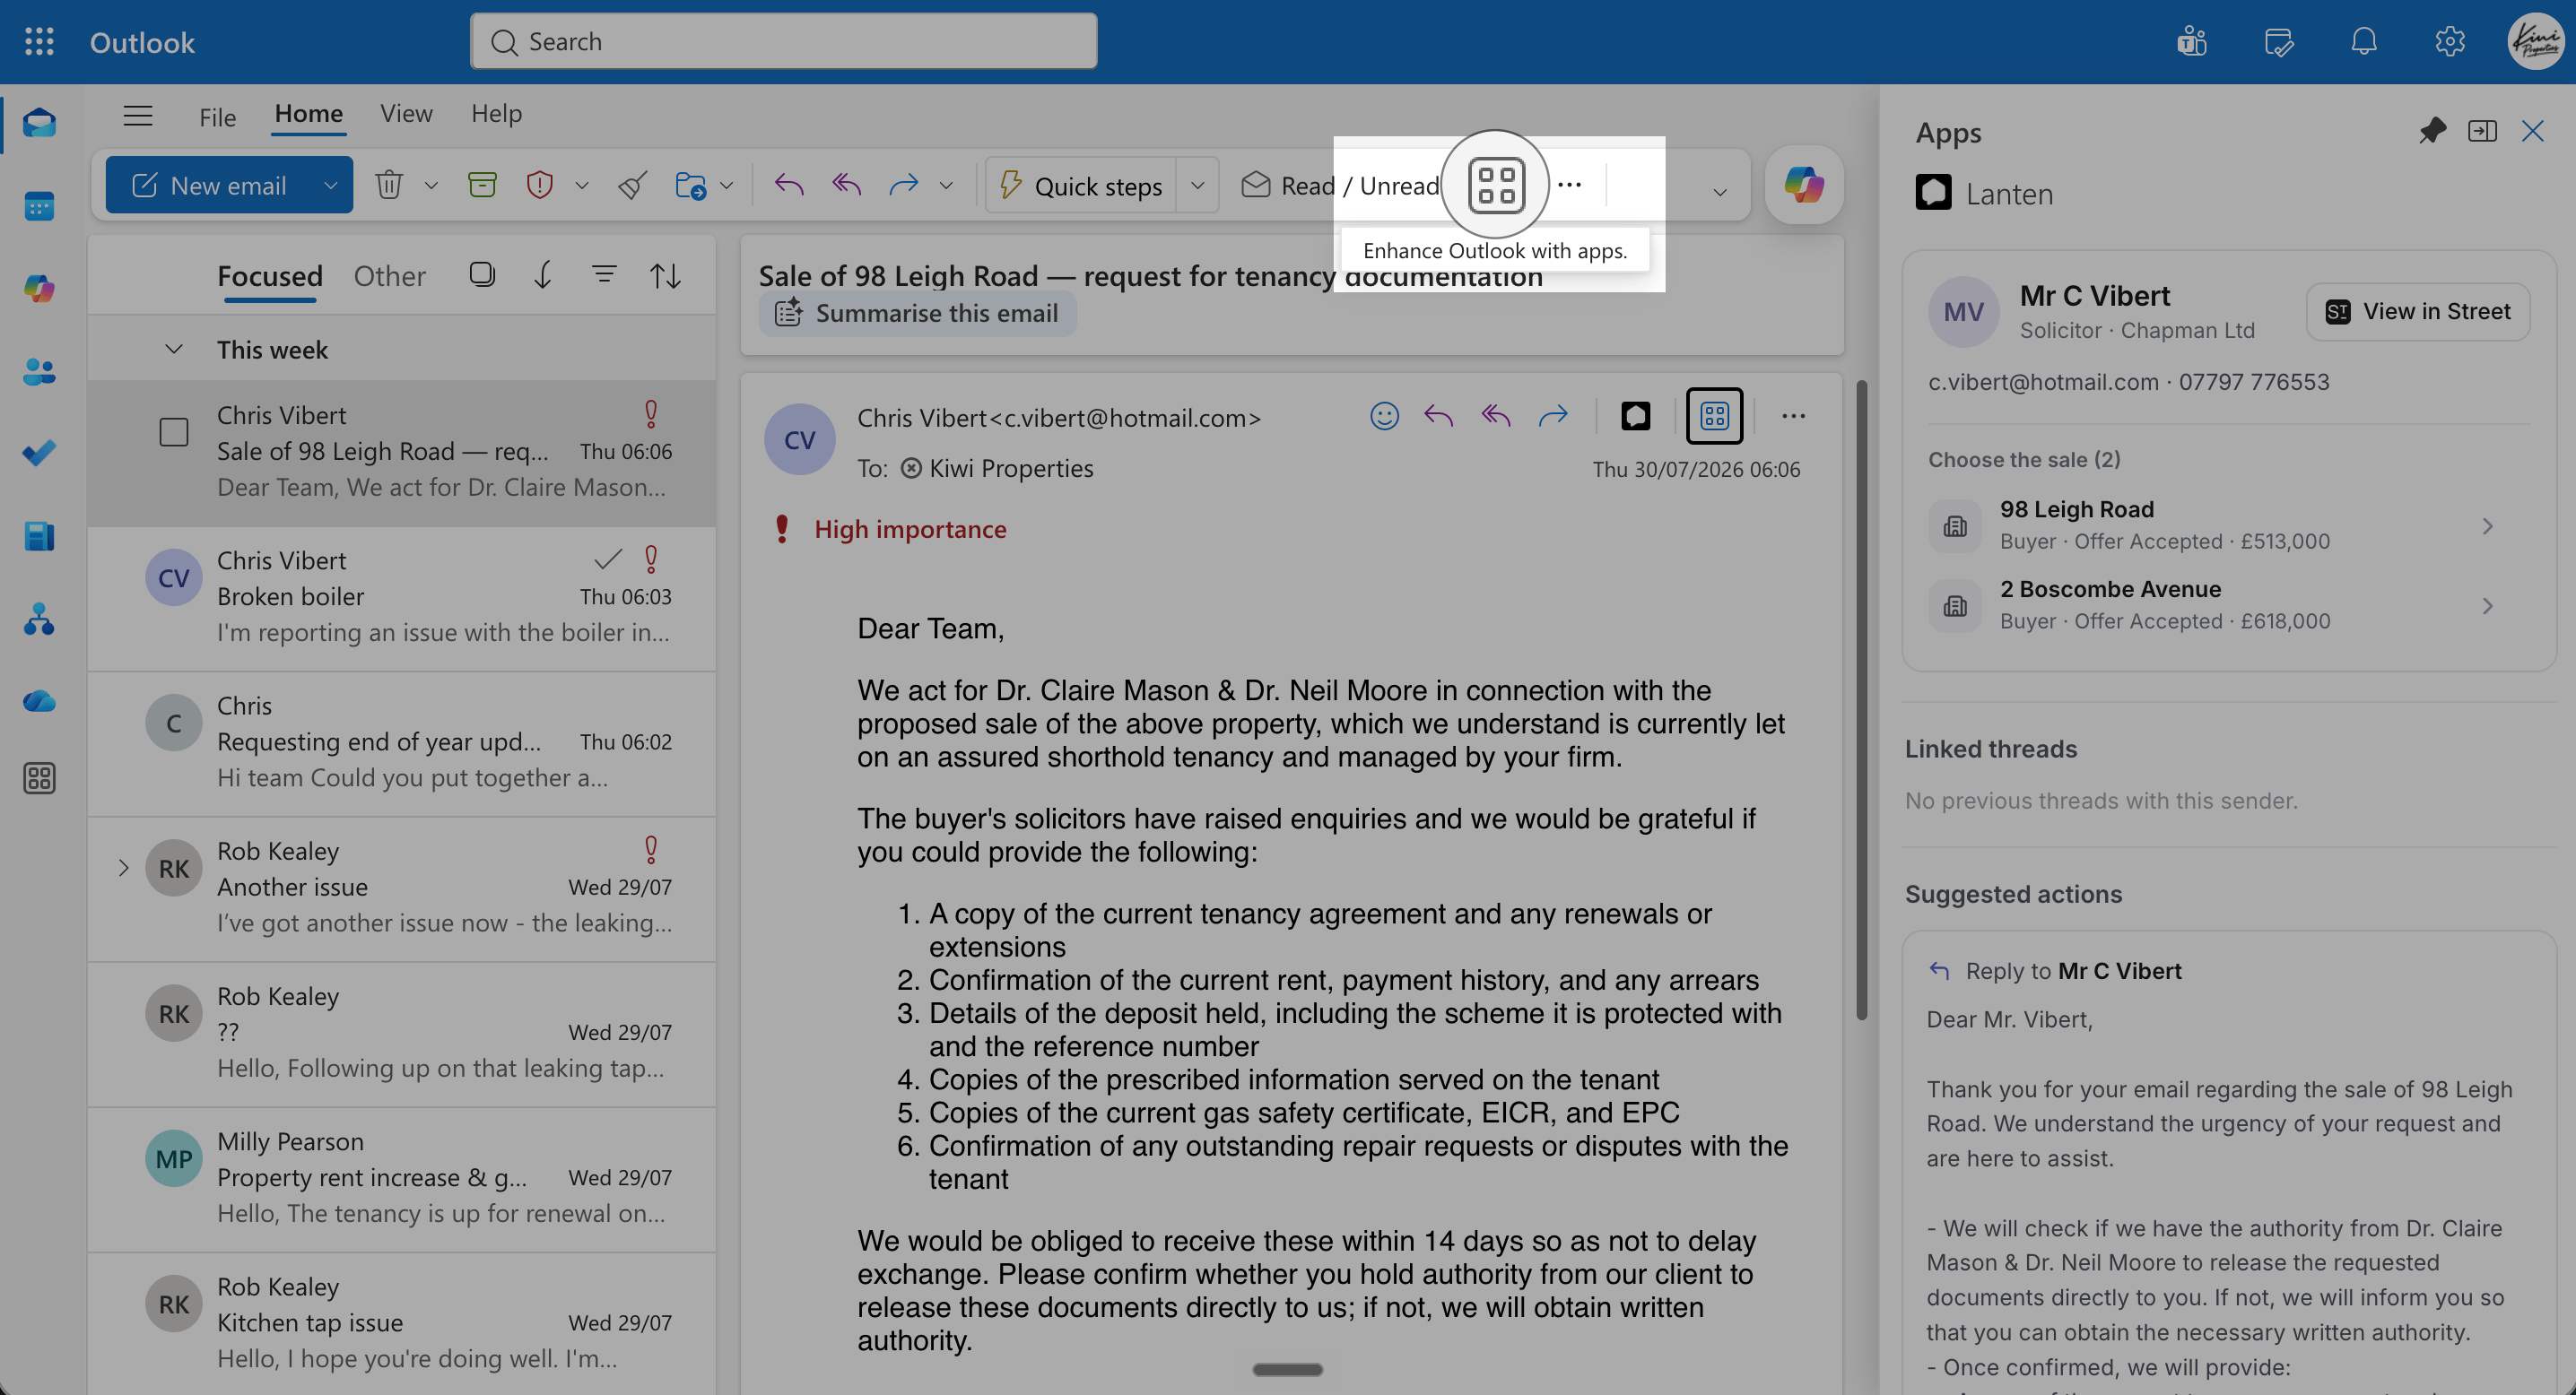This screenshot has width=2576, height=1395.
Task: Open the app launcher waffle icon
Action: point(39,42)
